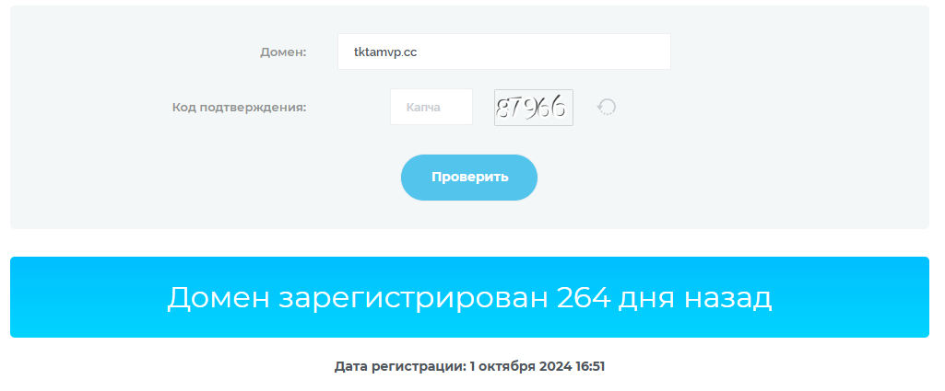Click the Проверить button
The width and height of the screenshot is (945, 391).
(x=469, y=178)
